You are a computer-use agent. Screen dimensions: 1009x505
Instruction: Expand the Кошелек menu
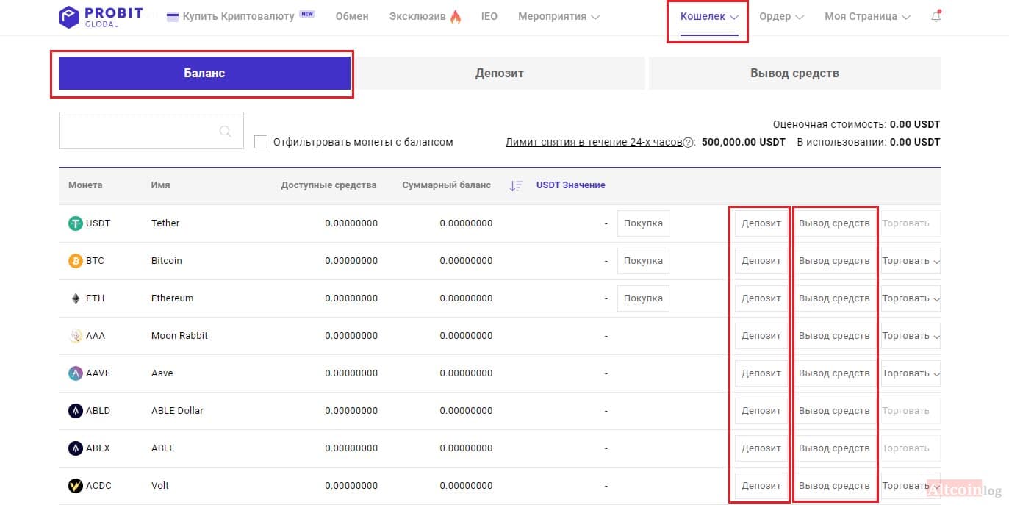(x=709, y=16)
